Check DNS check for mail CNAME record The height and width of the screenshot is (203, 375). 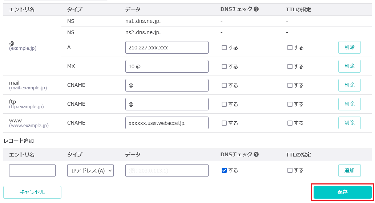point(224,85)
